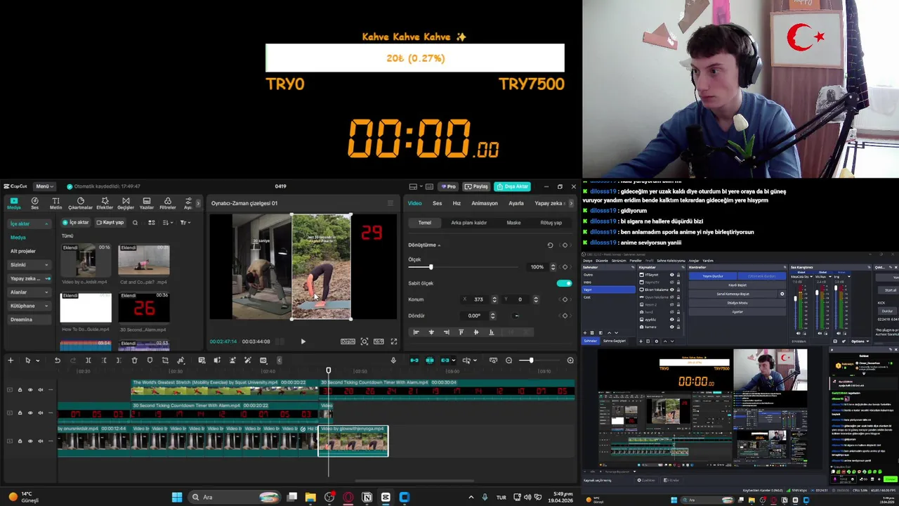Image resolution: width=899 pixels, height=506 pixels.
Task: Switch to the Ses tab in inspector
Action: tap(437, 203)
